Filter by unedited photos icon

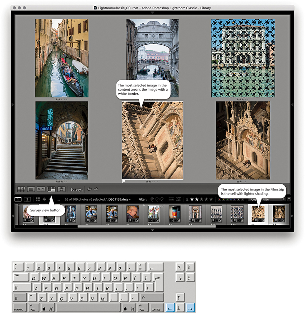[x=178, y=199]
